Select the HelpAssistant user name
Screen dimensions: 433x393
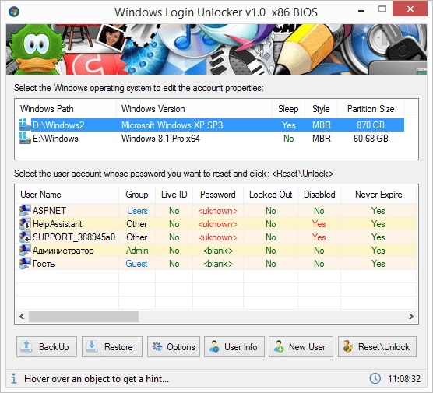click(57, 224)
